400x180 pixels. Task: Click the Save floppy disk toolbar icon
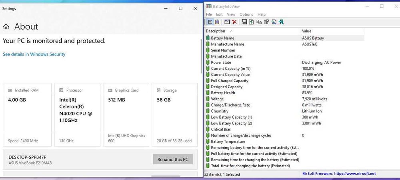244,22
